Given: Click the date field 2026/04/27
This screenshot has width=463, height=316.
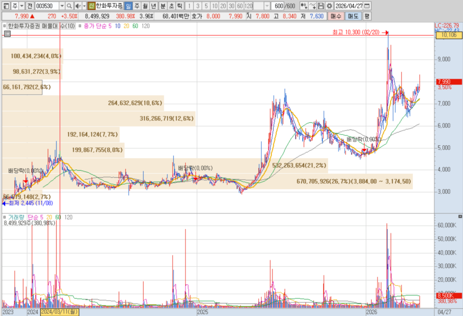Looking at the screenshot, I should [x=349, y=6].
